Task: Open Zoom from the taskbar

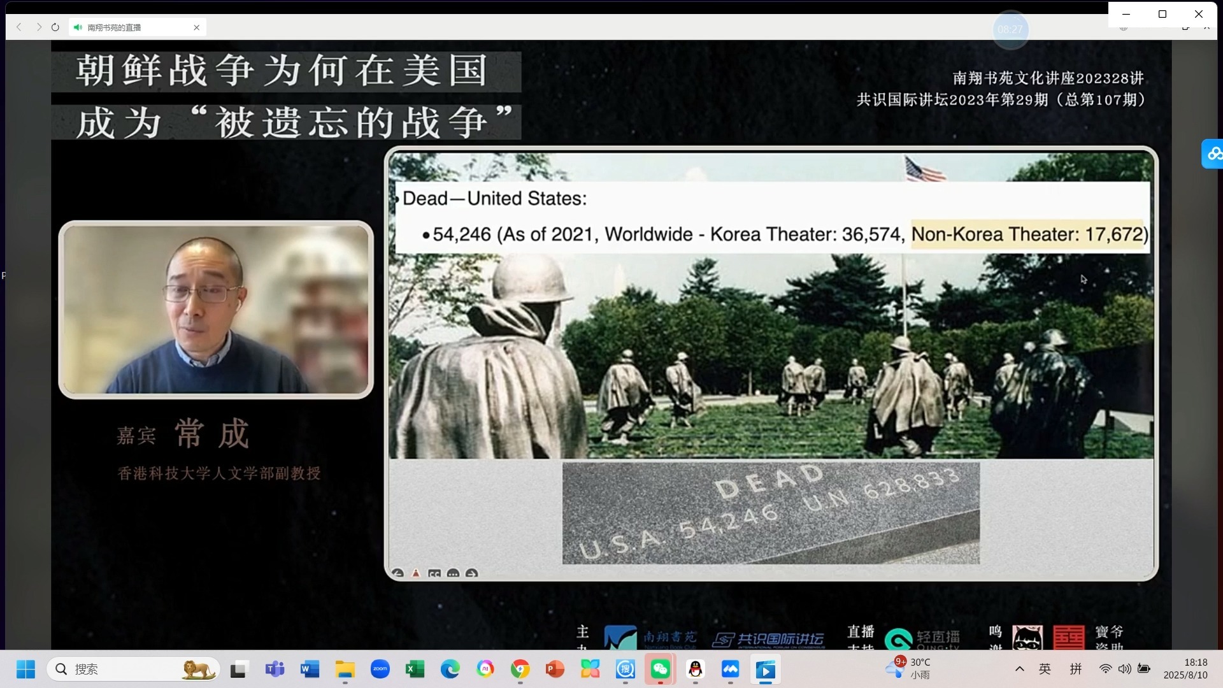Action: click(x=380, y=669)
